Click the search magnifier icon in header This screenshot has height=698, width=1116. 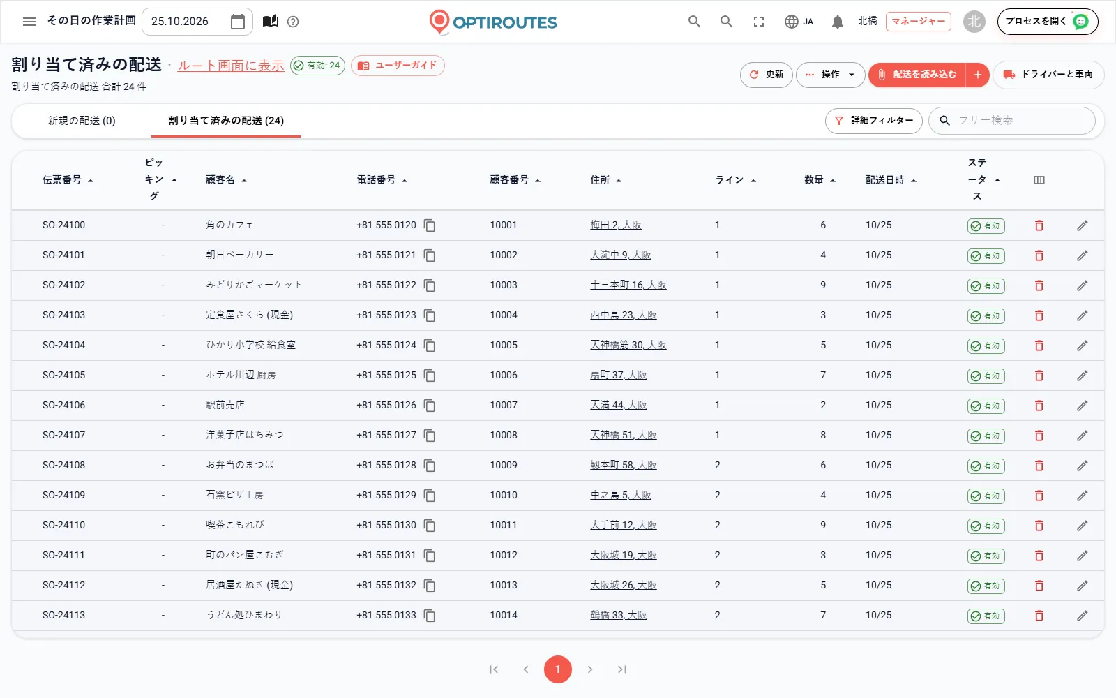point(694,22)
